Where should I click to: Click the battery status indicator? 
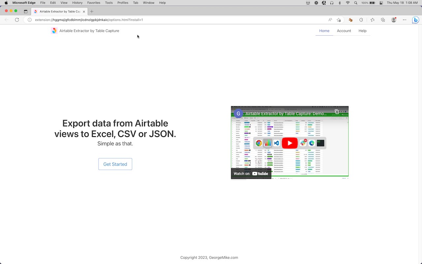point(368,3)
